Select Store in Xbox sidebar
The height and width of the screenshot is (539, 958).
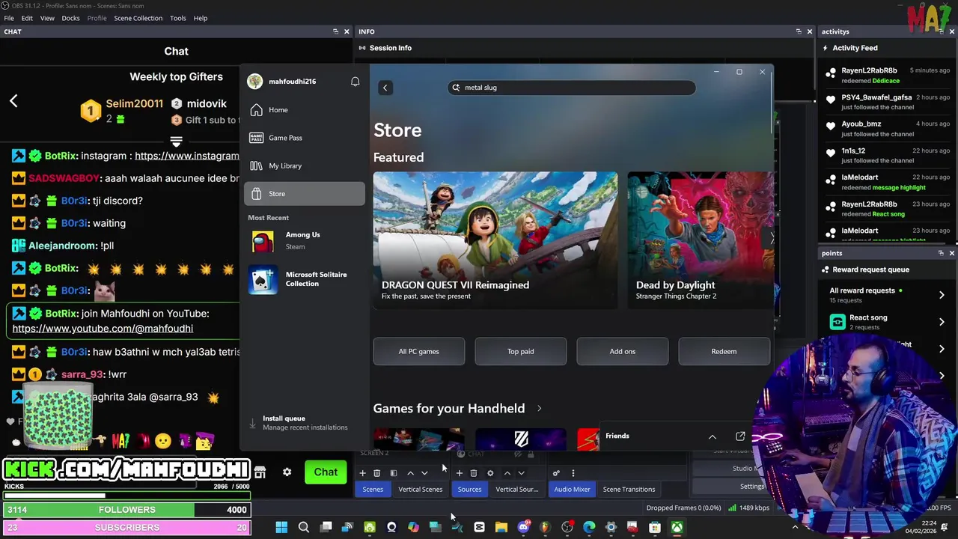coord(305,193)
